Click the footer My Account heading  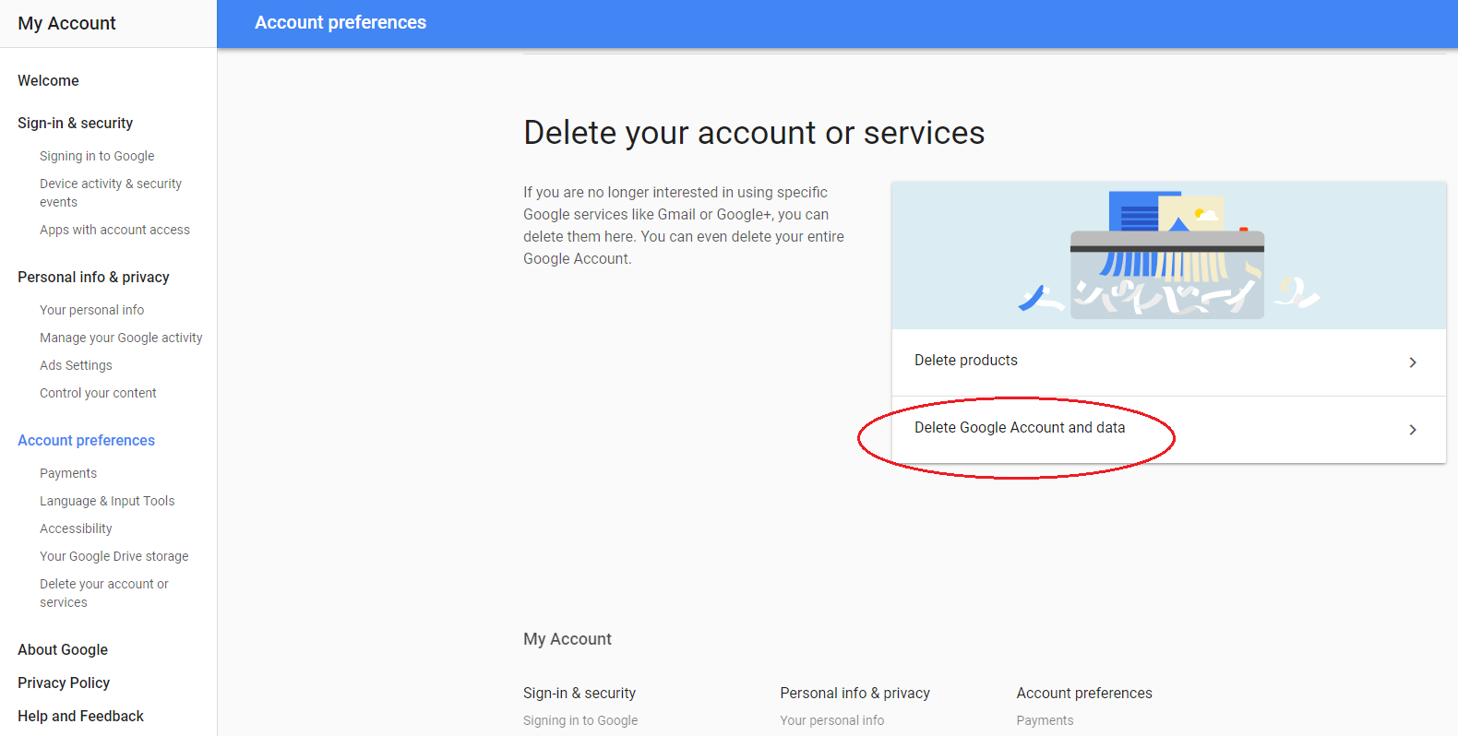[568, 639]
